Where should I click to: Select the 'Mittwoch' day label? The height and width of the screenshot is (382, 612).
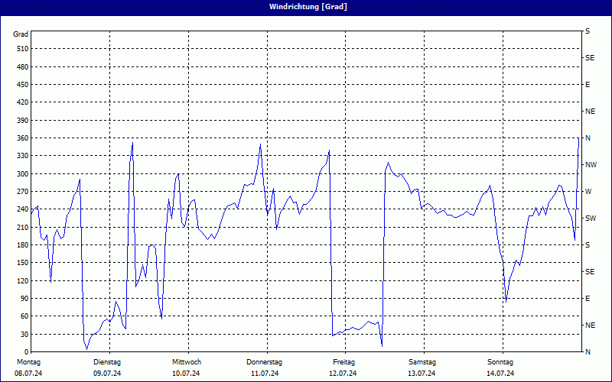click(187, 362)
